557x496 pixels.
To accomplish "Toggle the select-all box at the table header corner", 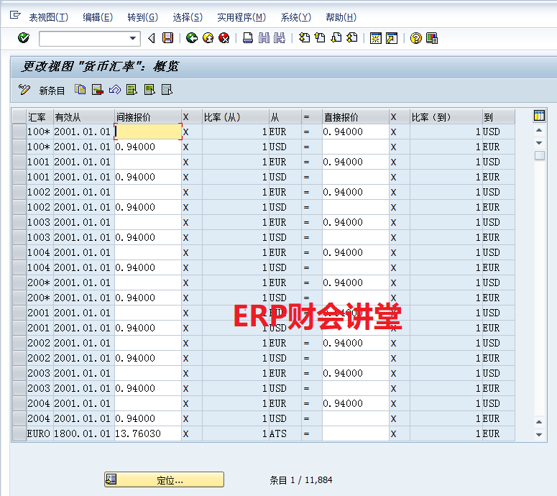I will tap(19, 116).
